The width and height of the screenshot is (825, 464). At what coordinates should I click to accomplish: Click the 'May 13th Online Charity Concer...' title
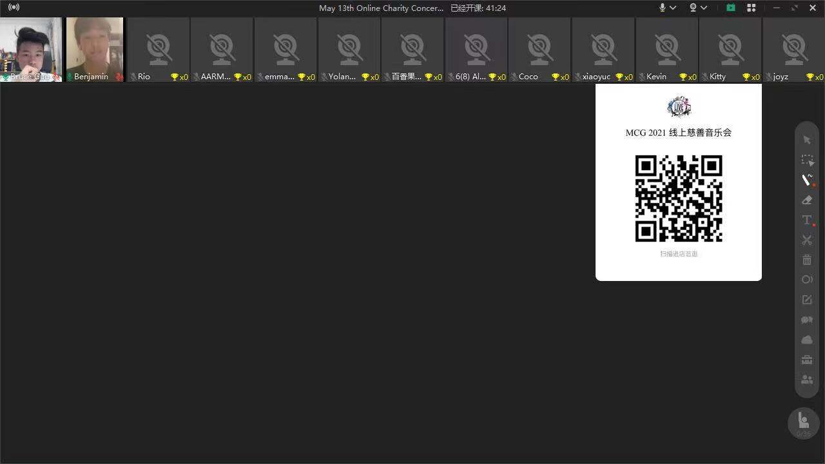(382, 8)
